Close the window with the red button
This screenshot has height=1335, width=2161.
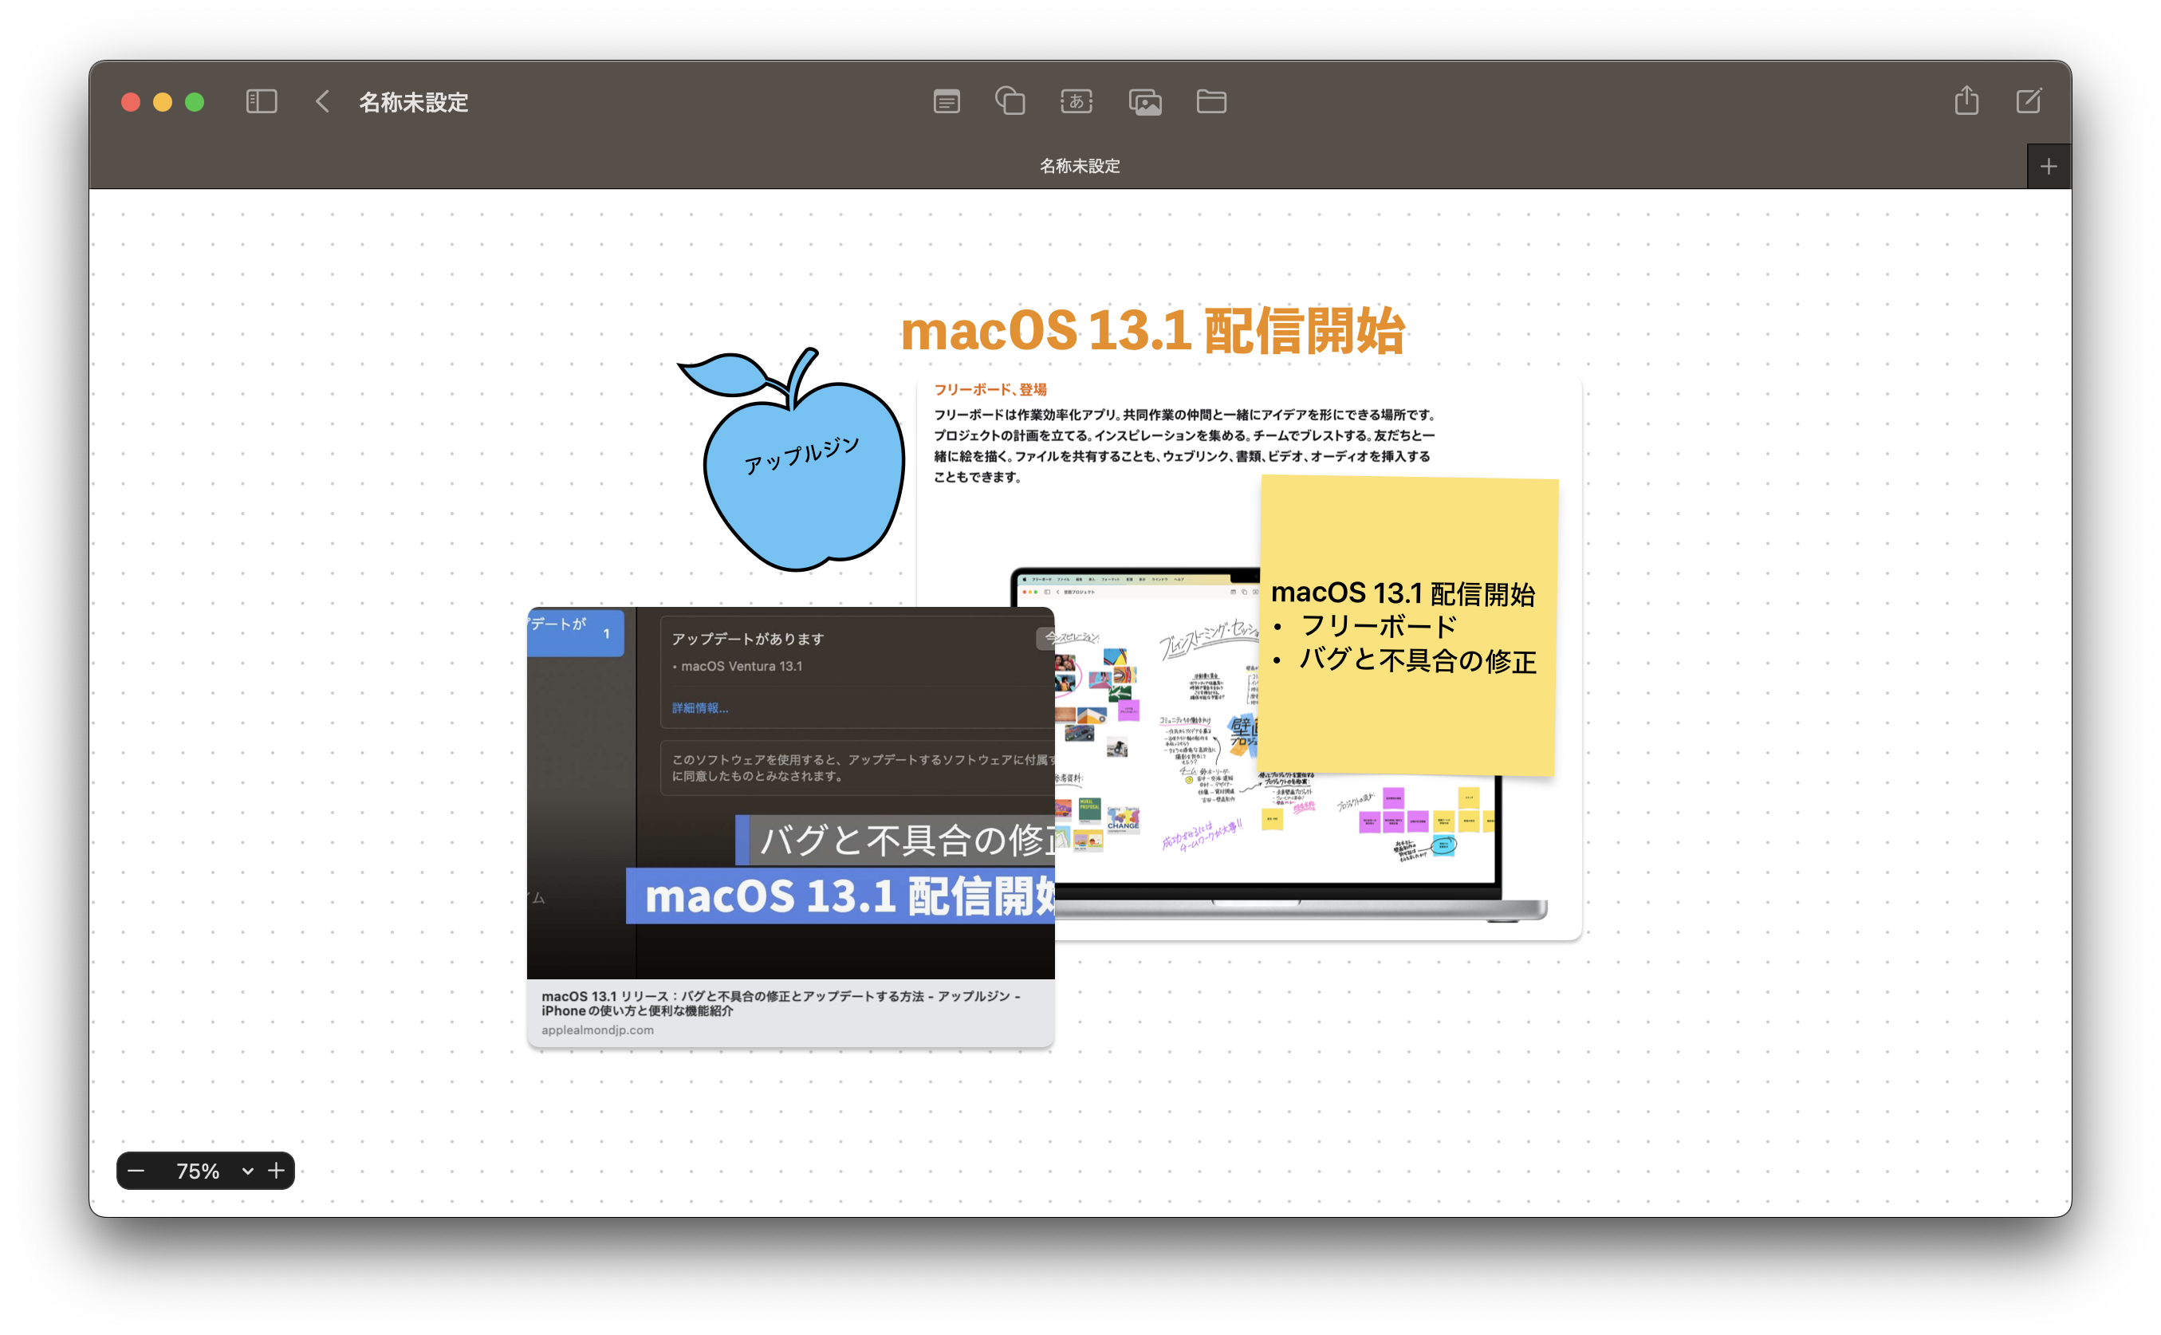[x=131, y=102]
